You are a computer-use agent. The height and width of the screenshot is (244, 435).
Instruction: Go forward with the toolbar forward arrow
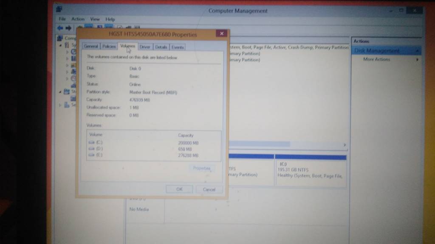(68, 28)
